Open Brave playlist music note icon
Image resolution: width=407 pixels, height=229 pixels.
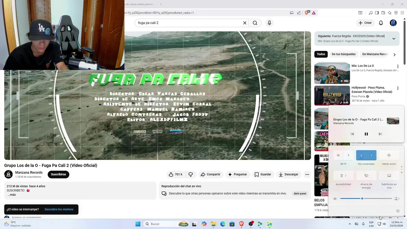click(370, 13)
